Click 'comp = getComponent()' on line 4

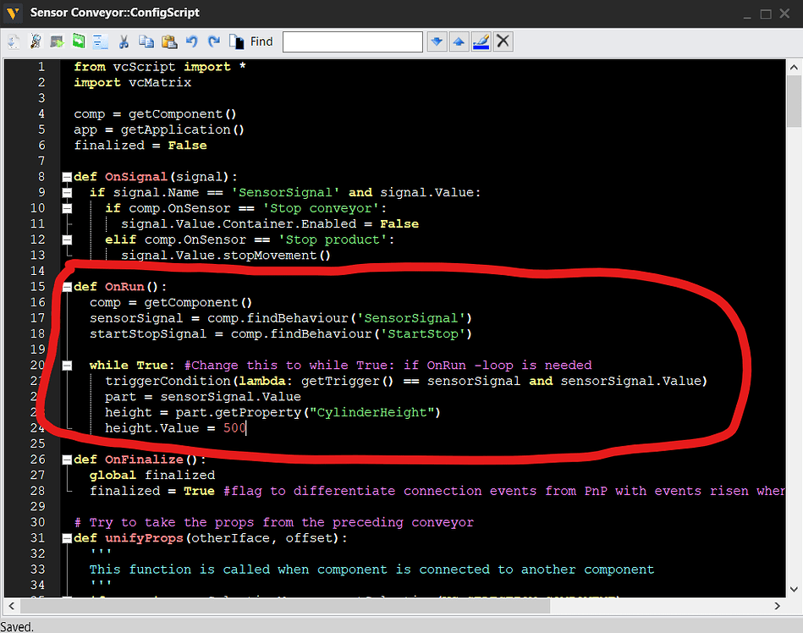[155, 113]
